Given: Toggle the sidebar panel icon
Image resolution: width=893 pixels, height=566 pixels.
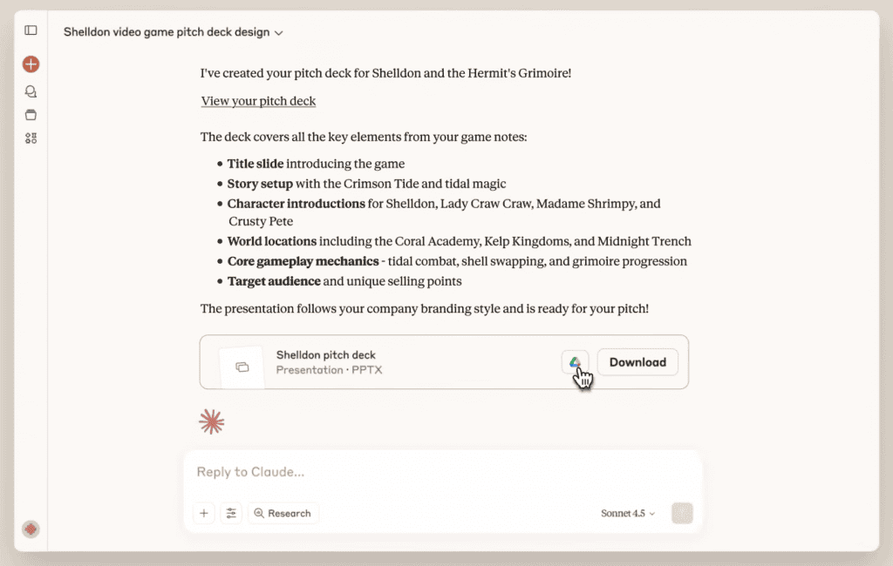Looking at the screenshot, I should 31,30.
